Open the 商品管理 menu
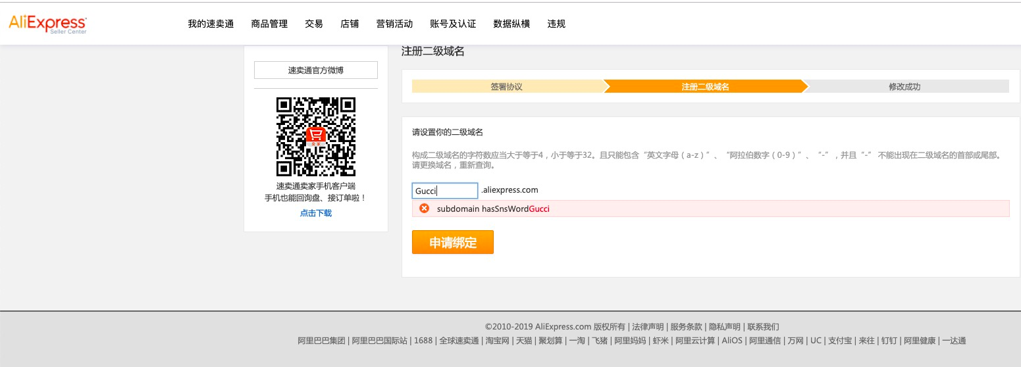The width and height of the screenshot is (1021, 367). pyautogui.click(x=269, y=24)
